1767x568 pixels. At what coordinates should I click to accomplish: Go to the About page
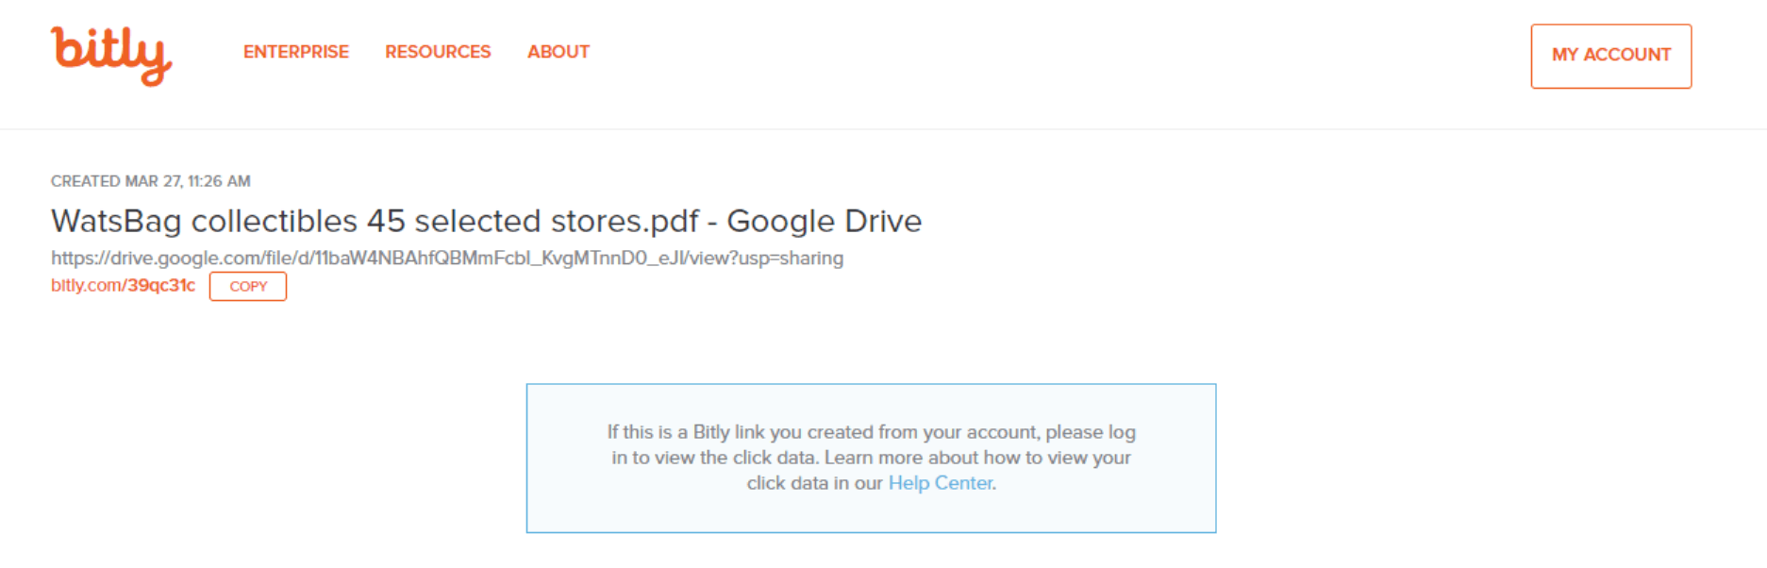pos(558,52)
